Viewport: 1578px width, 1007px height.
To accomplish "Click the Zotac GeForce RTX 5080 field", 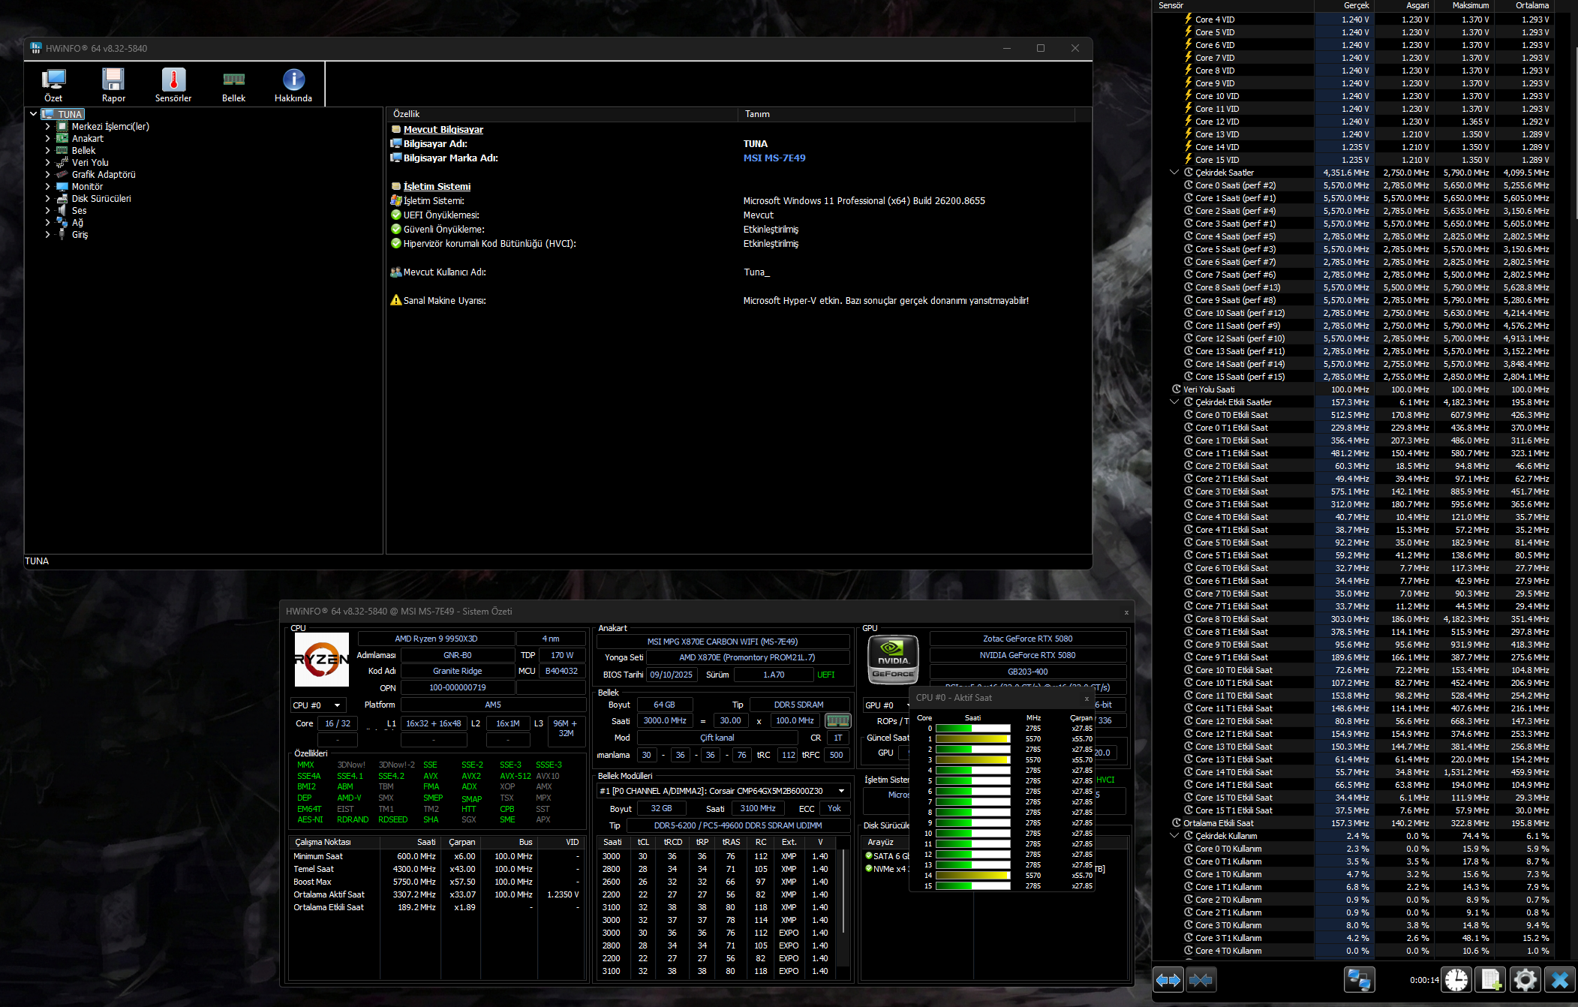I will click(x=1027, y=639).
